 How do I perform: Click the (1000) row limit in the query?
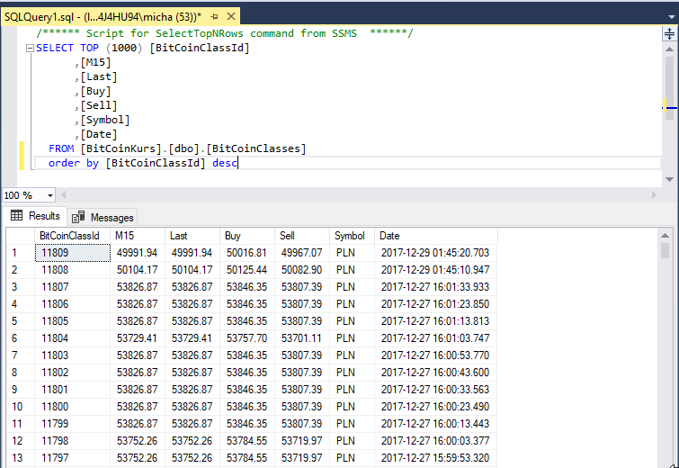[124, 48]
